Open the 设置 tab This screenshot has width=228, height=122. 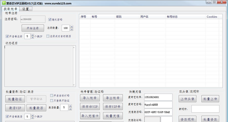click(26, 9)
